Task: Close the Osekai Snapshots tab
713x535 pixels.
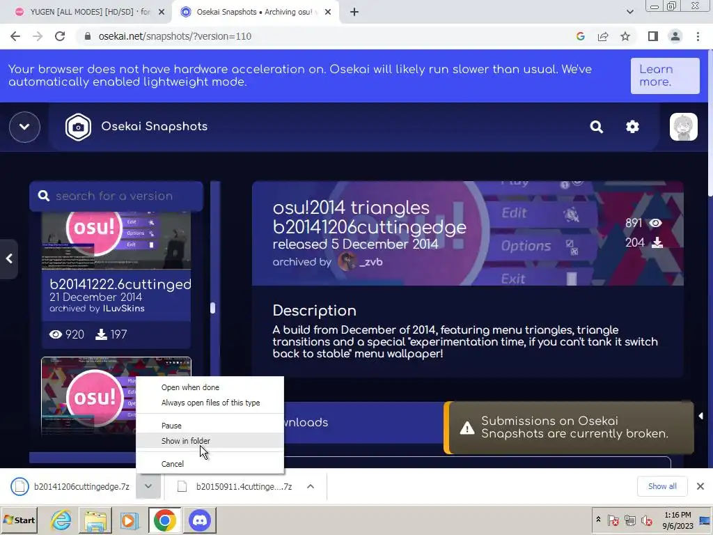Action: pyautogui.click(x=328, y=13)
